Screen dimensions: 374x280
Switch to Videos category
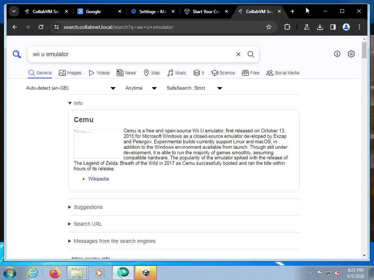point(99,73)
